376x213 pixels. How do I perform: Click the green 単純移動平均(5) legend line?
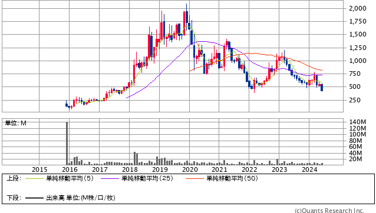click(x=34, y=178)
